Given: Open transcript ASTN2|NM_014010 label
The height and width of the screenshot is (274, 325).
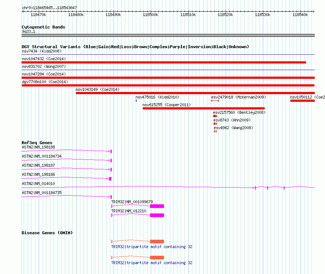Looking at the screenshot, I should [x=38, y=184].
